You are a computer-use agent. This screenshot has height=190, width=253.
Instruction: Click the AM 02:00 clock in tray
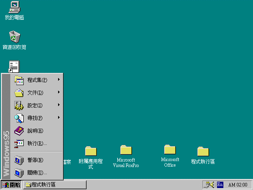click(x=238, y=185)
